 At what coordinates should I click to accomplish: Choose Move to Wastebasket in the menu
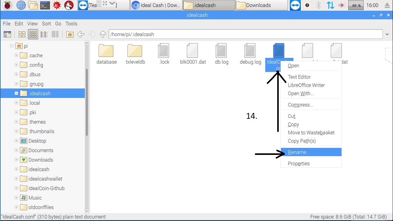[311, 133]
